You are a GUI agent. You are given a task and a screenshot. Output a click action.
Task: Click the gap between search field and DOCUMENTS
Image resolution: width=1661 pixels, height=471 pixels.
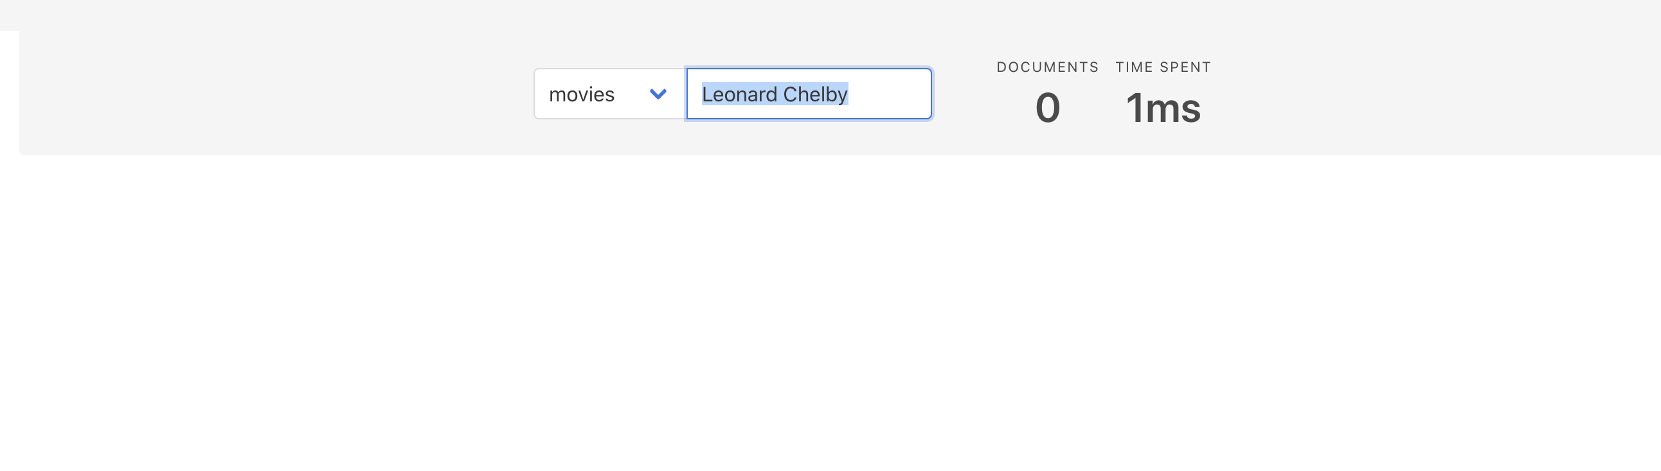(965, 94)
